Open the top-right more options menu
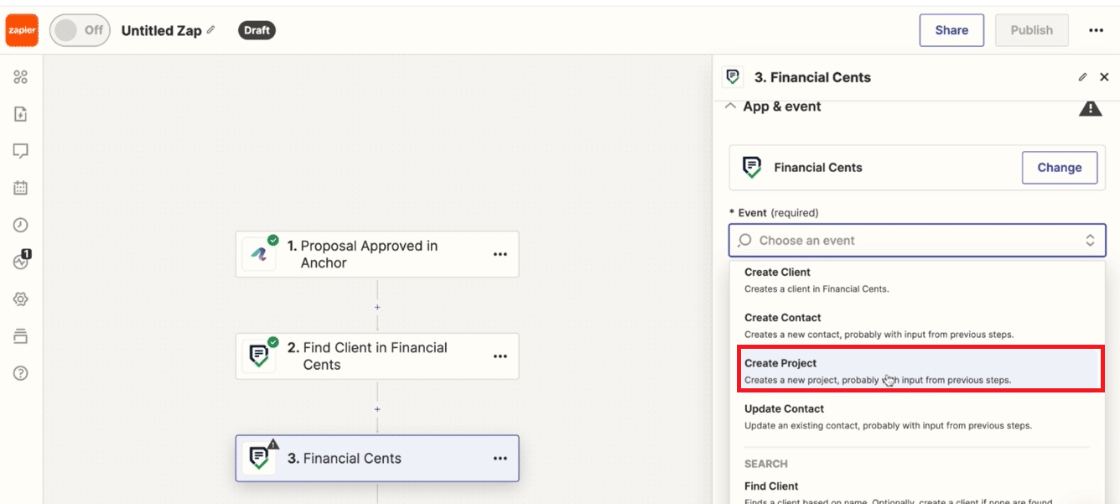The image size is (1120, 504). coord(1096,30)
